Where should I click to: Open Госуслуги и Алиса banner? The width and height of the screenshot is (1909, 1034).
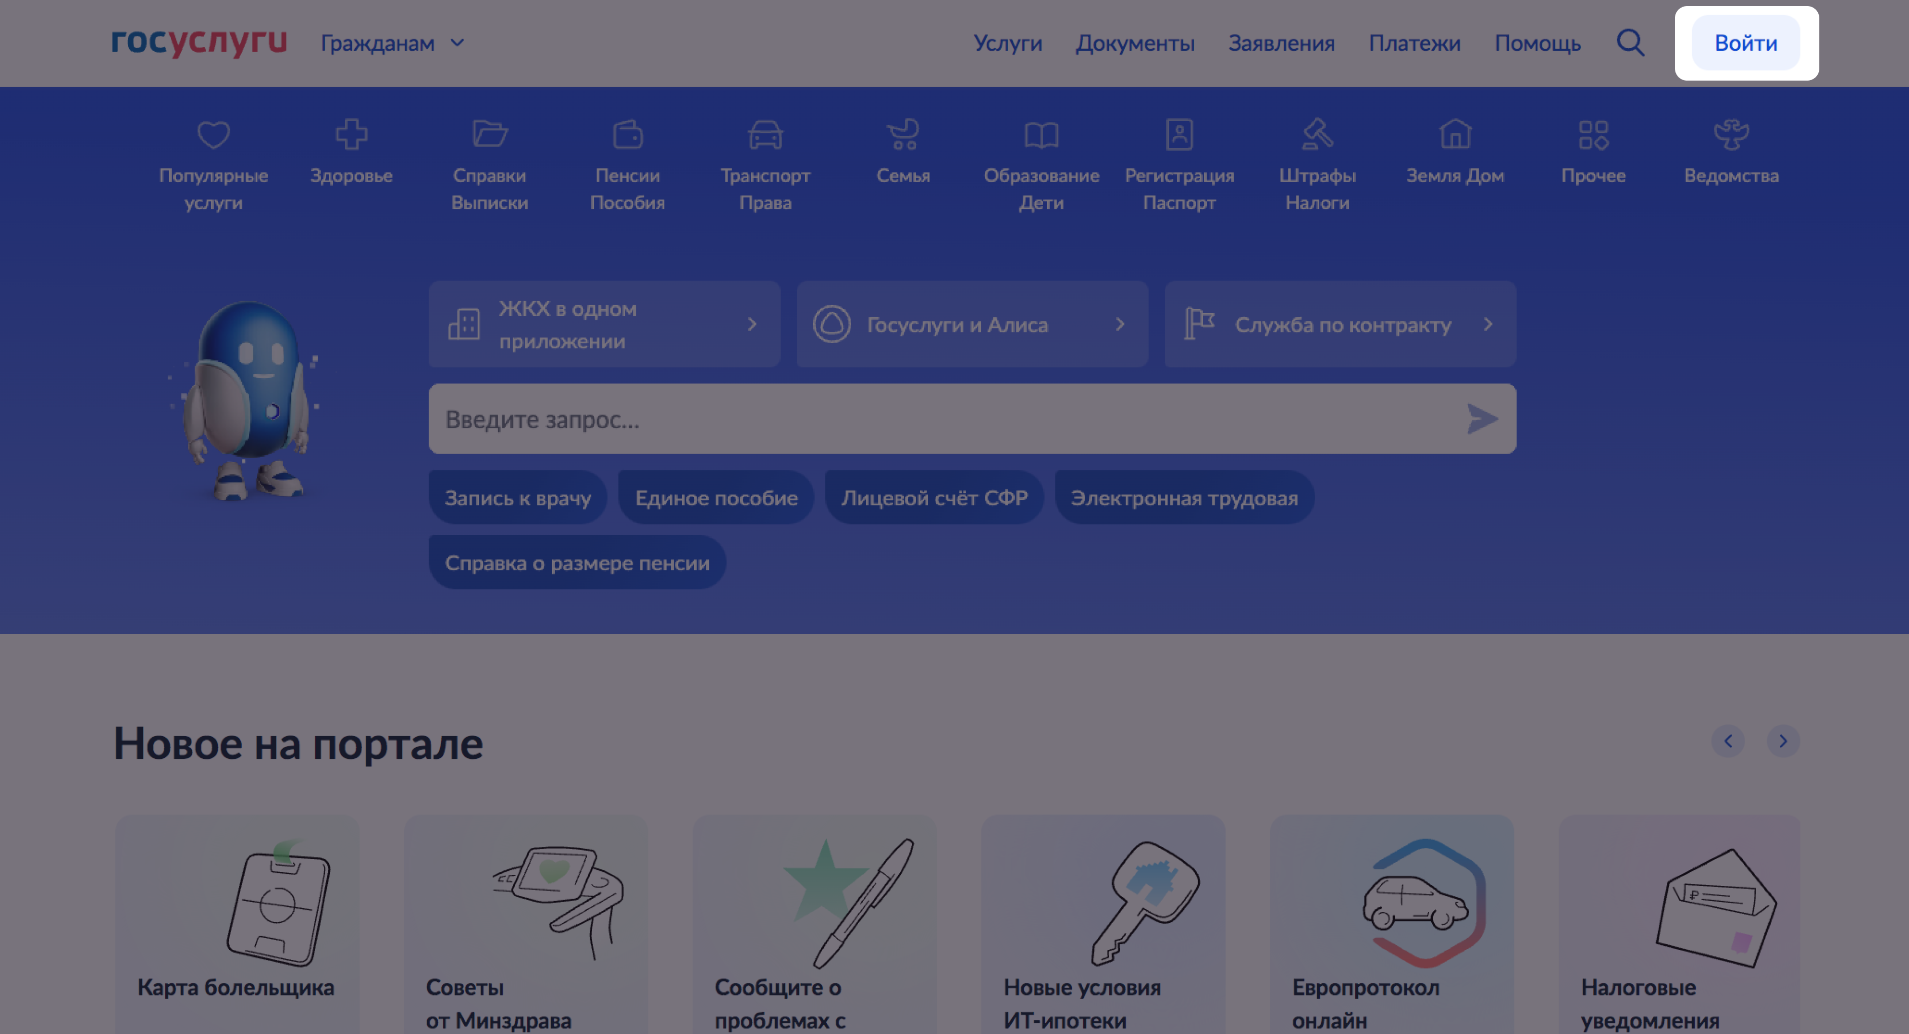click(x=972, y=324)
